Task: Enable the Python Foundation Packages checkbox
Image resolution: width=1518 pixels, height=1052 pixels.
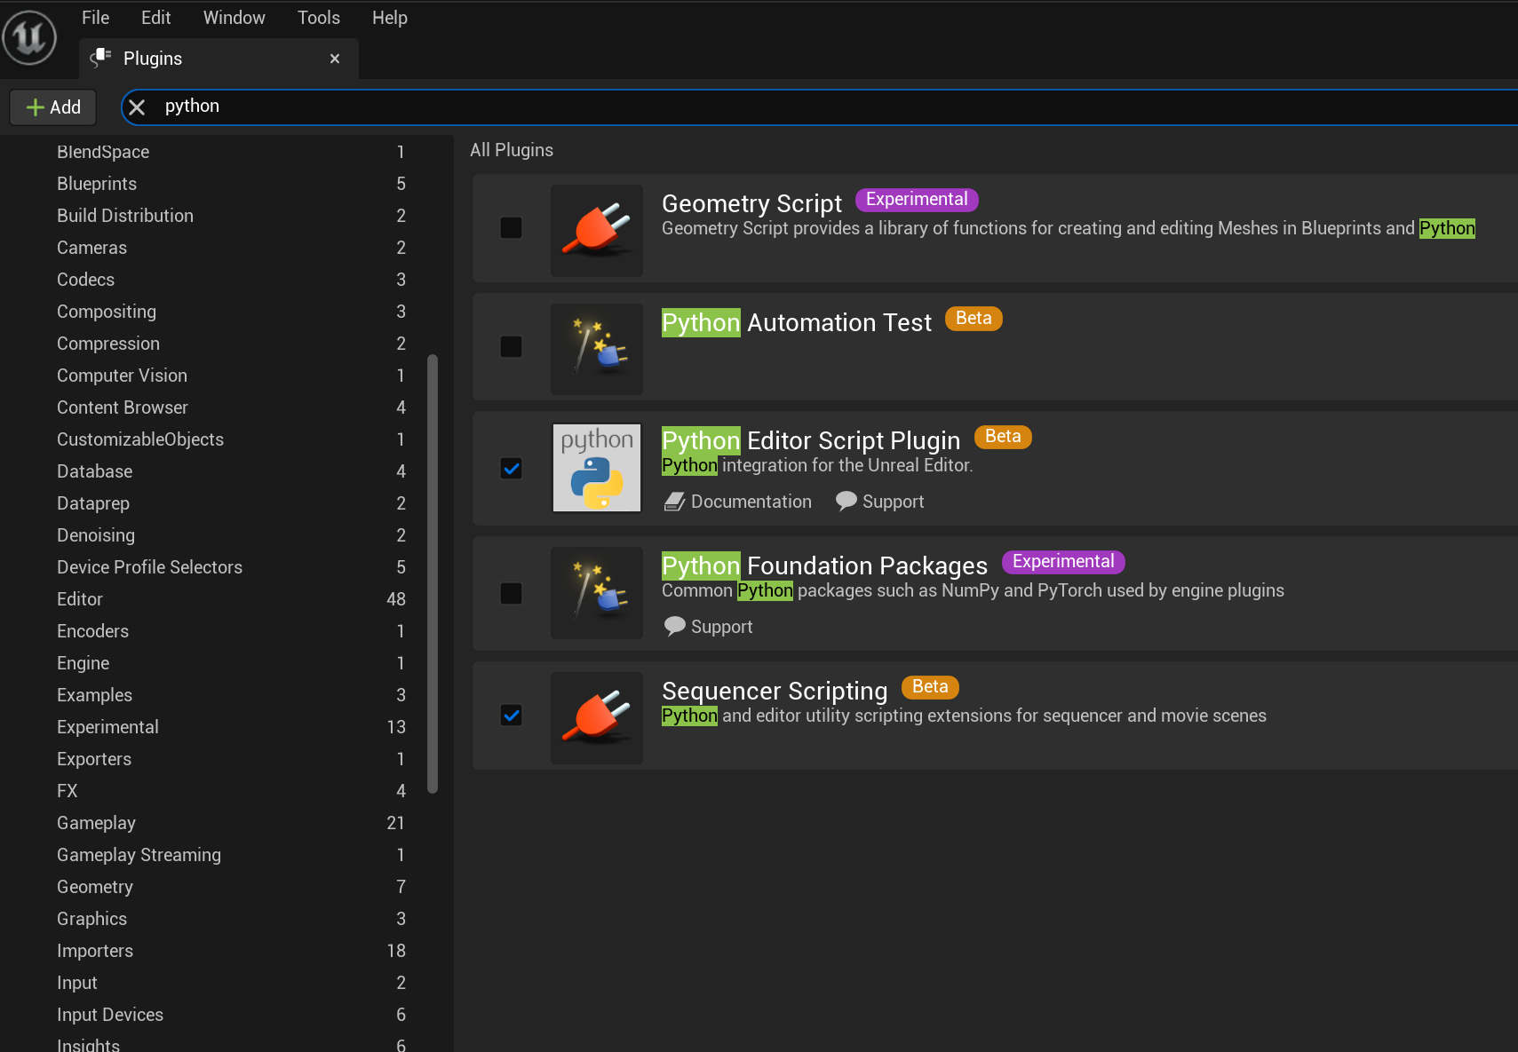Action: click(x=511, y=593)
